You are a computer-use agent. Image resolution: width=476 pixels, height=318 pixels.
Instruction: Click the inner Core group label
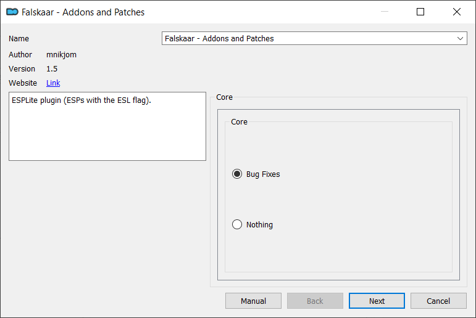click(239, 122)
